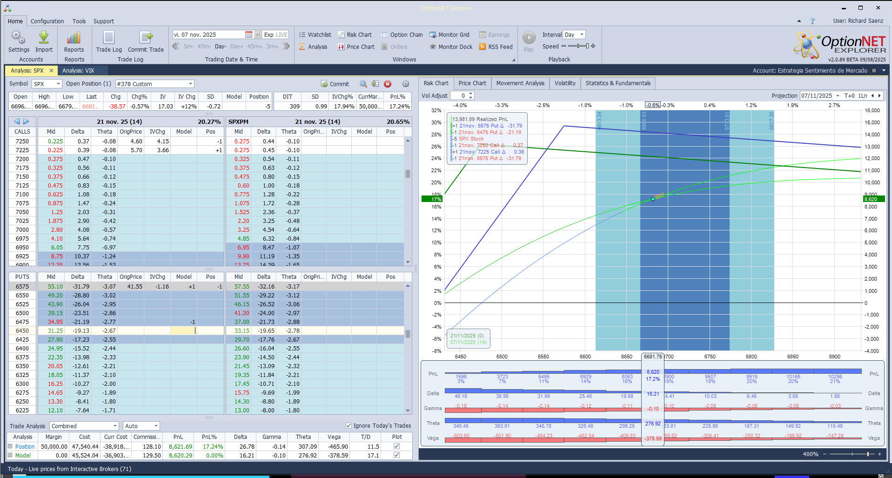Open the Symbol SPX dropdown
892x478 pixels.
click(x=58, y=84)
